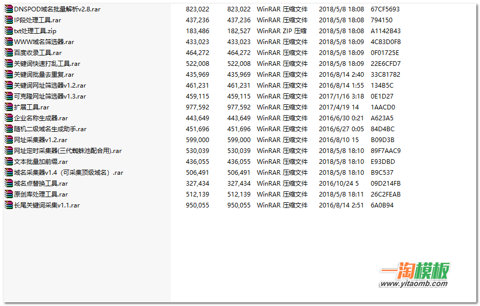Click the WWW域名筛选器.rar file name

click(x=44, y=41)
